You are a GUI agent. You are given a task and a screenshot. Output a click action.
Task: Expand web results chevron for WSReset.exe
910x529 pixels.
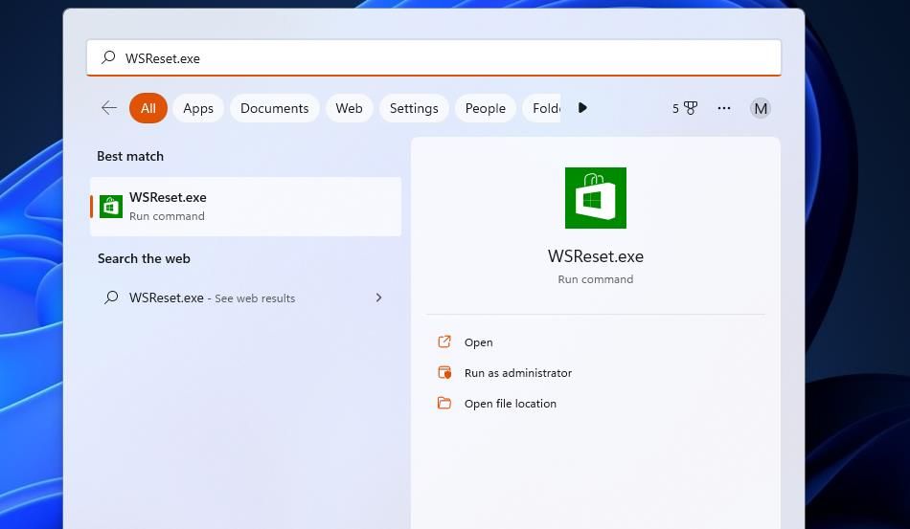[x=379, y=298]
